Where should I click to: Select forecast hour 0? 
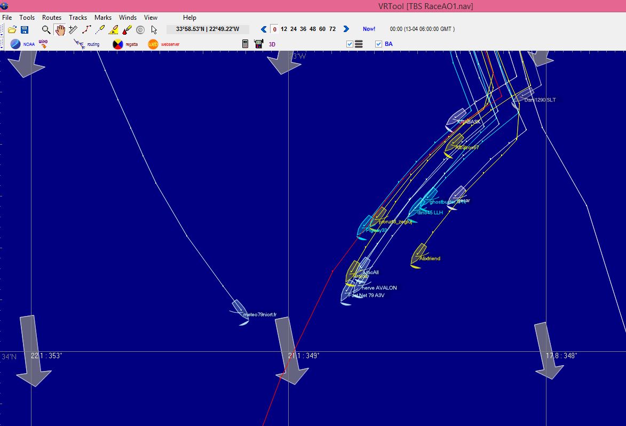click(x=274, y=29)
